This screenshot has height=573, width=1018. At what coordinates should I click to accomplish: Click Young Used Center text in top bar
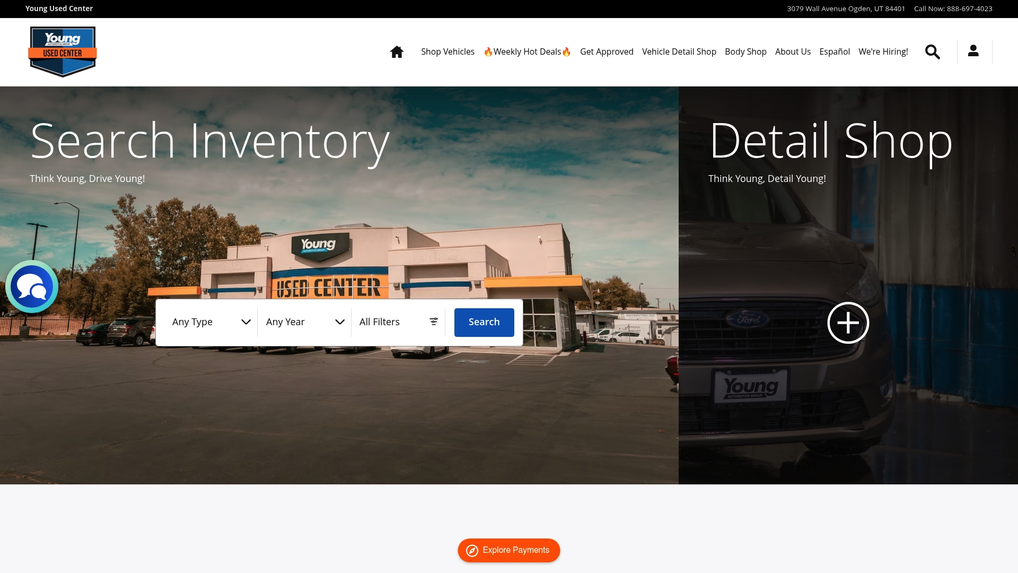tap(59, 8)
